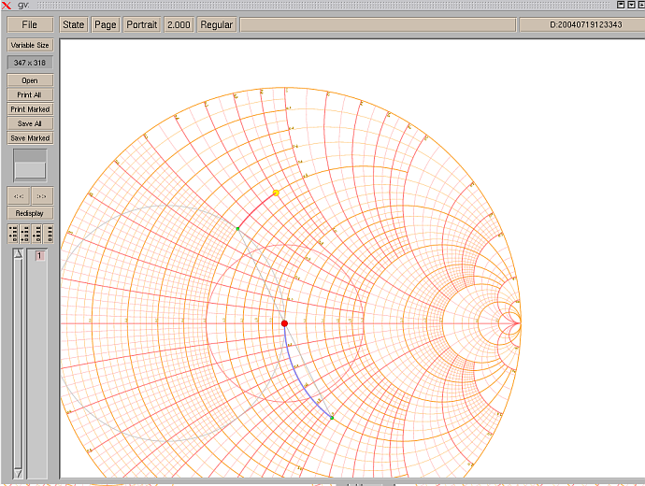Click the third page-mark icon under Redisplay
Image resolution: width=645 pixels, height=486 pixels.
pos(37,234)
